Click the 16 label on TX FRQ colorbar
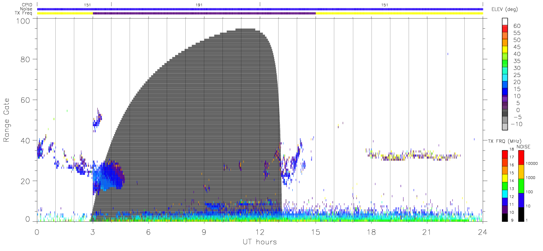This screenshot has width=543, height=251. click(511, 165)
